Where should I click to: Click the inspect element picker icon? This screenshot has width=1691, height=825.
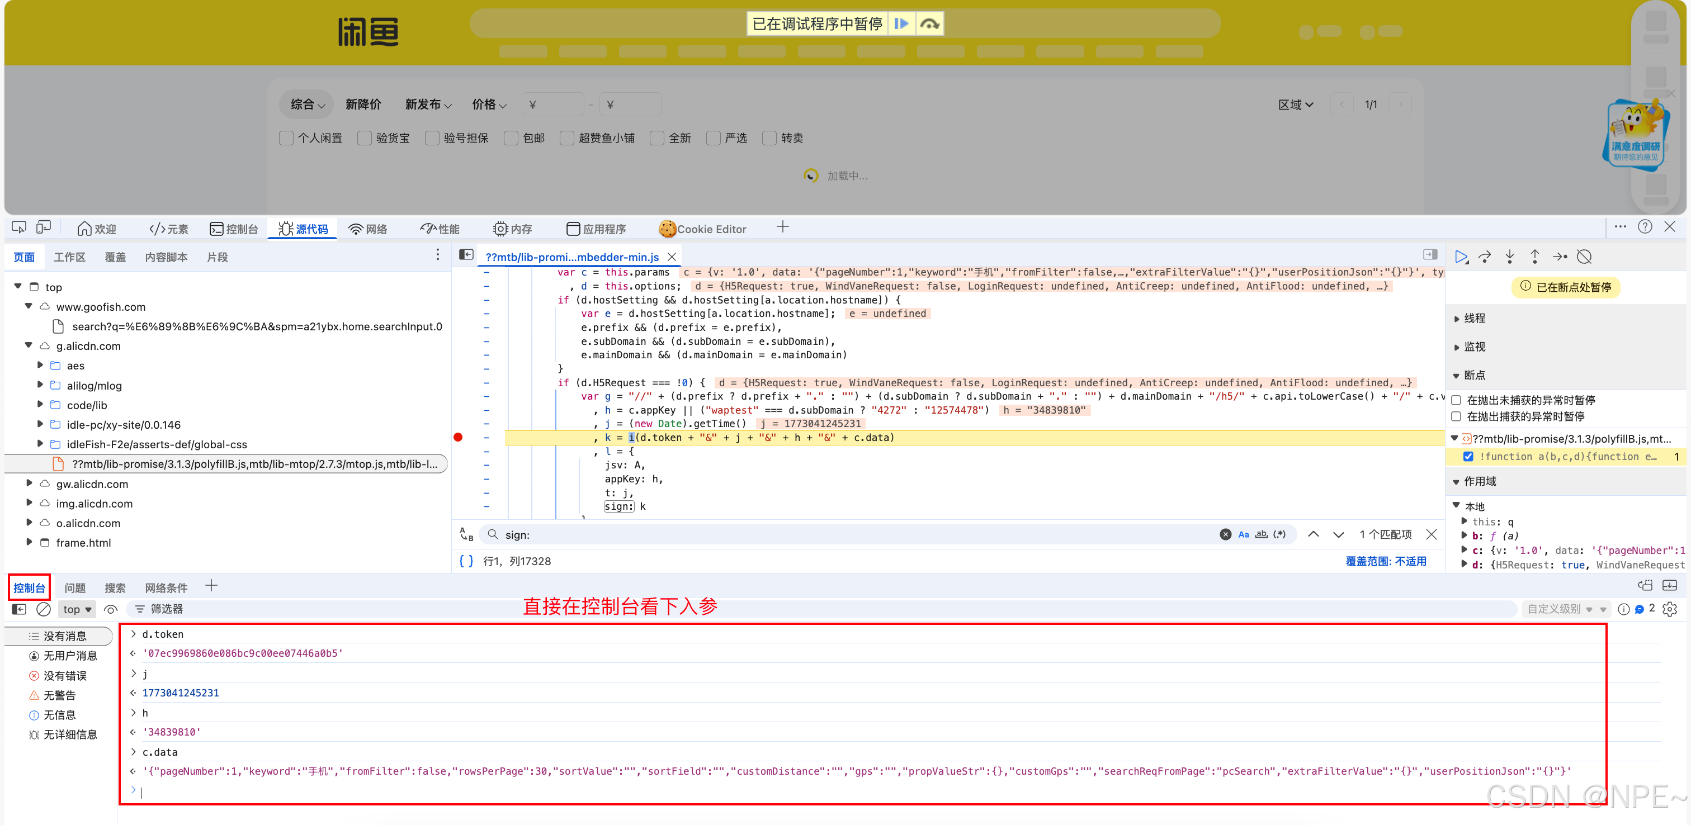tap(19, 227)
